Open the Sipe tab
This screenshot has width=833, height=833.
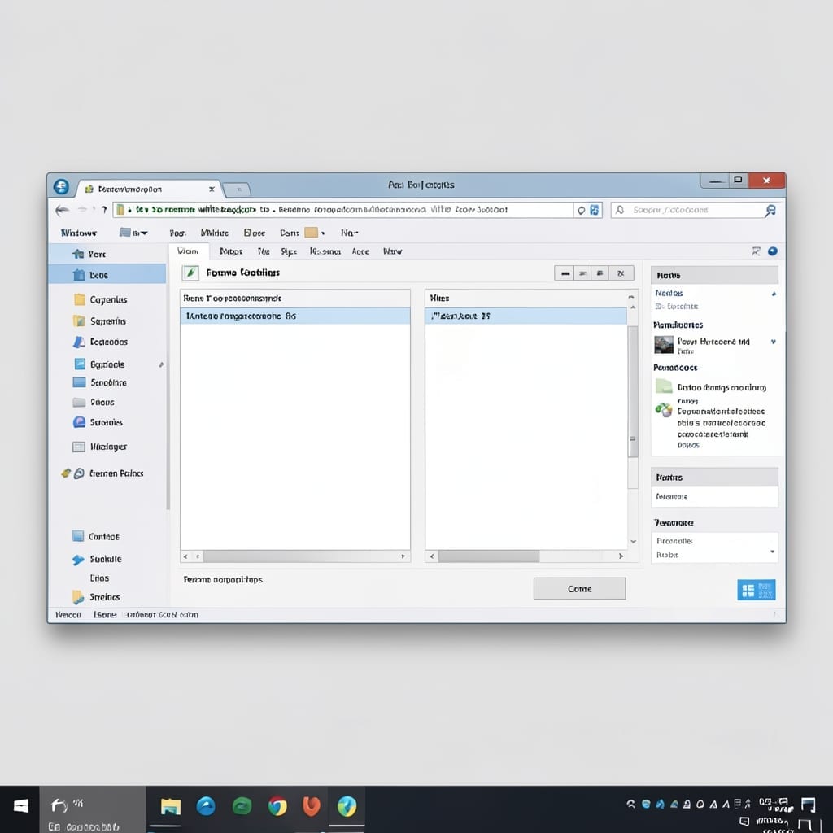coord(289,251)
